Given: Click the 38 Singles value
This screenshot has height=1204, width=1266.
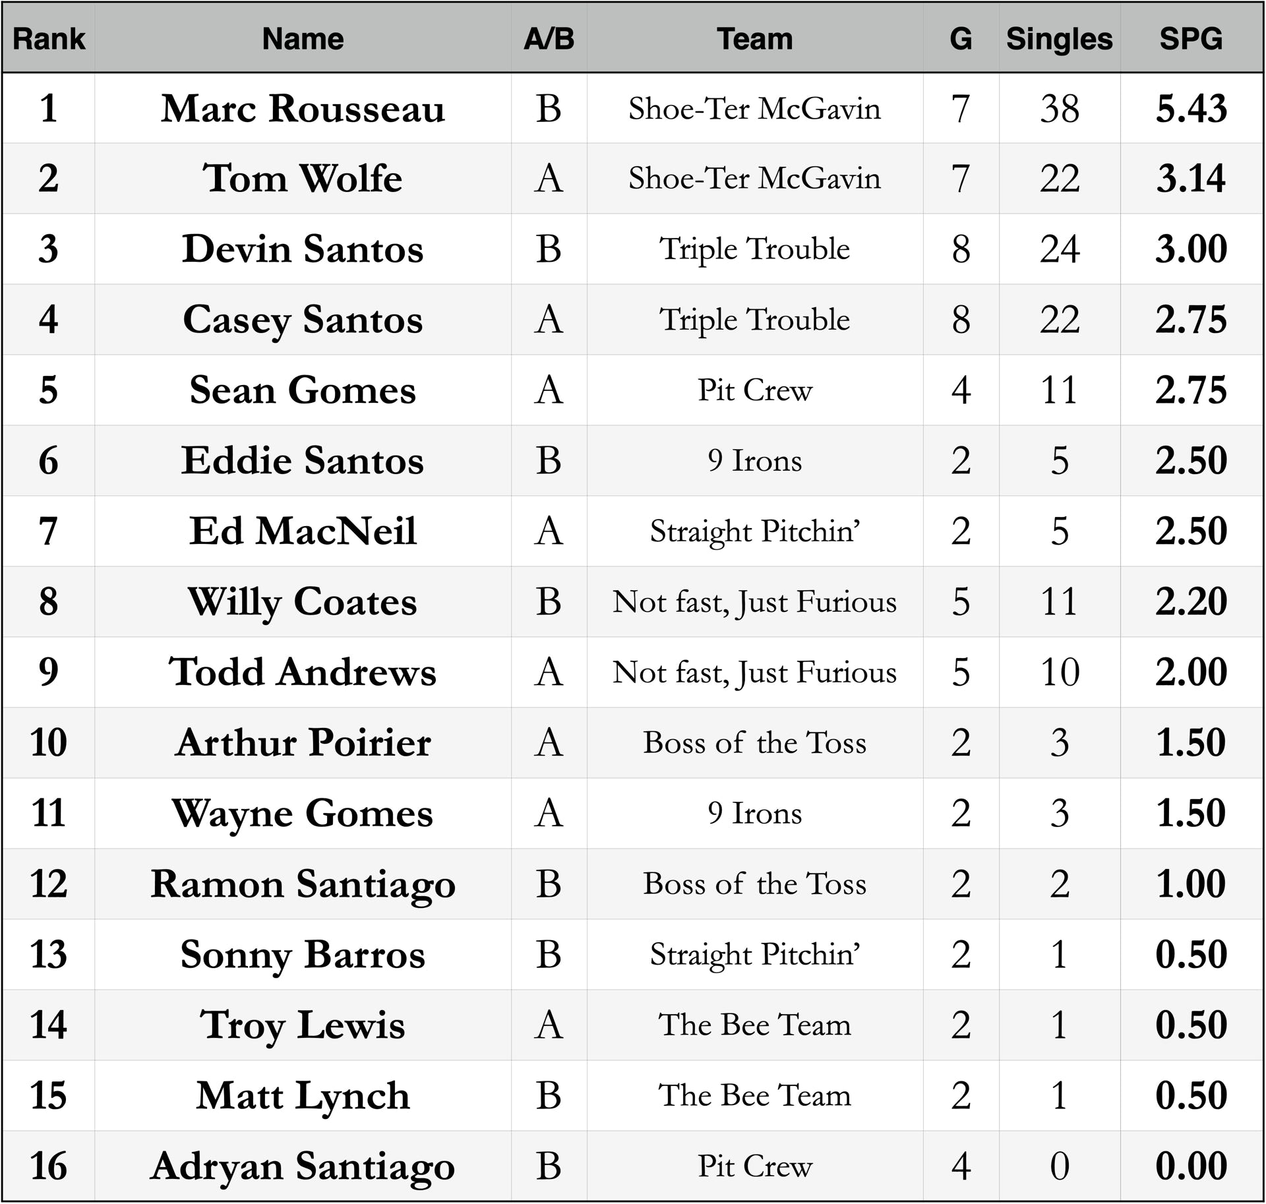Looking at the screenshot, I should [1059, 108].
